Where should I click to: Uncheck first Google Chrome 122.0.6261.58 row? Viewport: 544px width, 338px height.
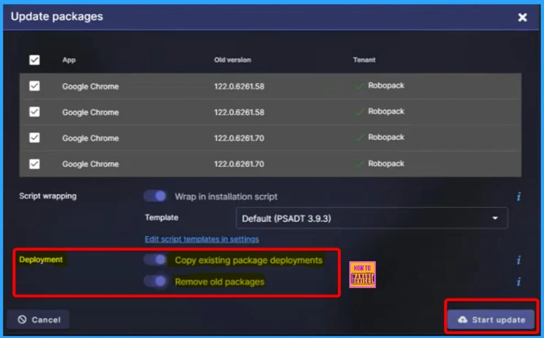click(35, 86)
